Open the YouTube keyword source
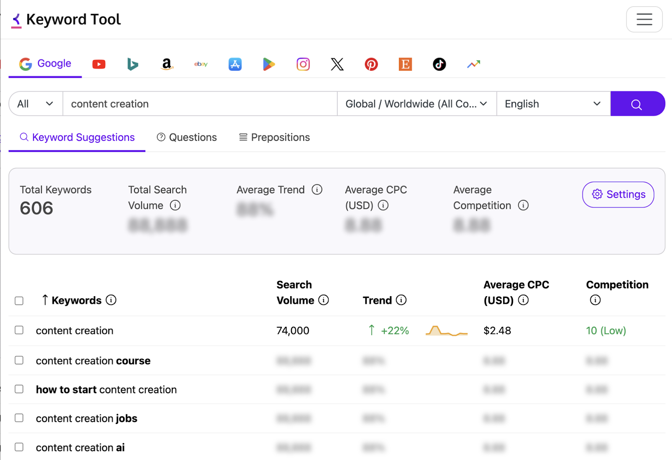The height and width of the screenshot is (460, 672). point(99,64)
